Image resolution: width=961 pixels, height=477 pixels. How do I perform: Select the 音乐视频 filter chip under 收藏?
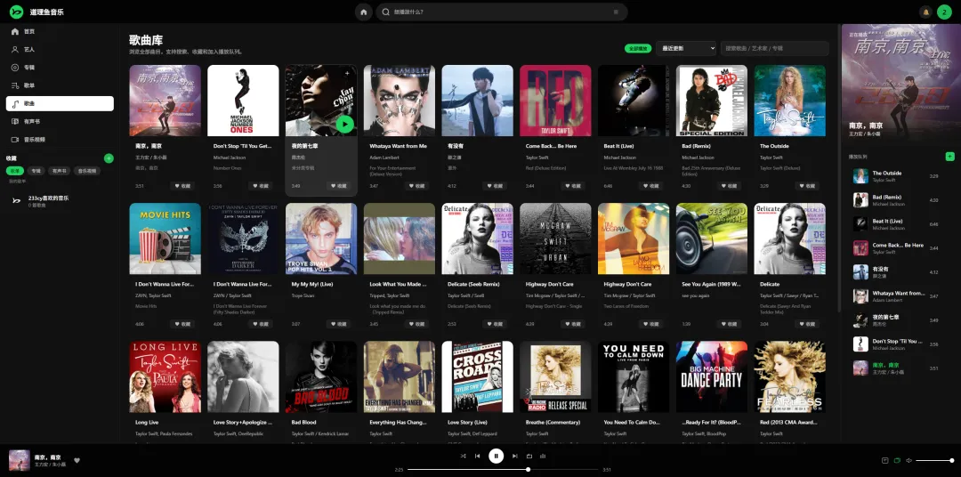pyautogui.click(x=87, y=171)
